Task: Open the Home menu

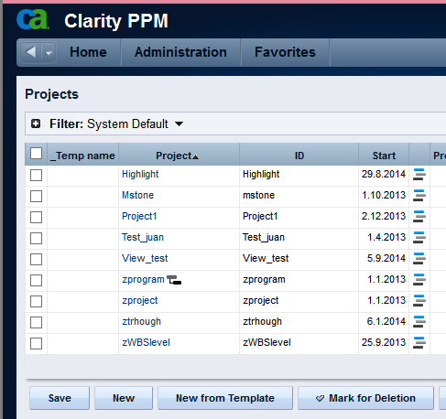Action: (88, 52)
